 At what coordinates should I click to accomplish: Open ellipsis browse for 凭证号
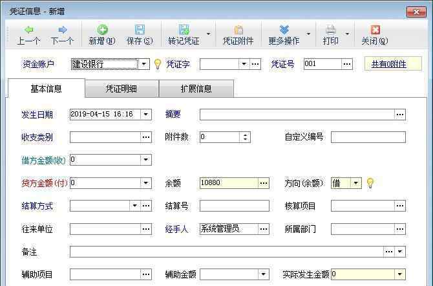[347, 64]
